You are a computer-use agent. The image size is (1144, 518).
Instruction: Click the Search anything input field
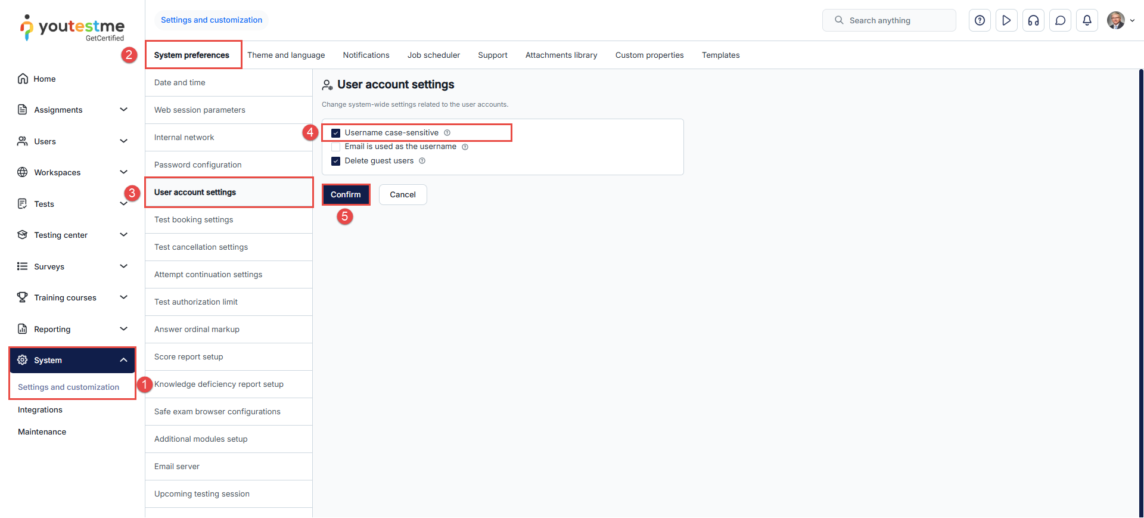tap(894, 20)
